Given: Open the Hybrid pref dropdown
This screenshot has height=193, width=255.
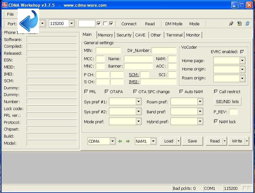Looking at the screenshot, I should click(200, 122).
